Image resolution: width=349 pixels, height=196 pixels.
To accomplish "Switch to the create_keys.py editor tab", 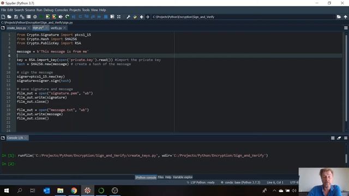I will (x=16, y=28).
